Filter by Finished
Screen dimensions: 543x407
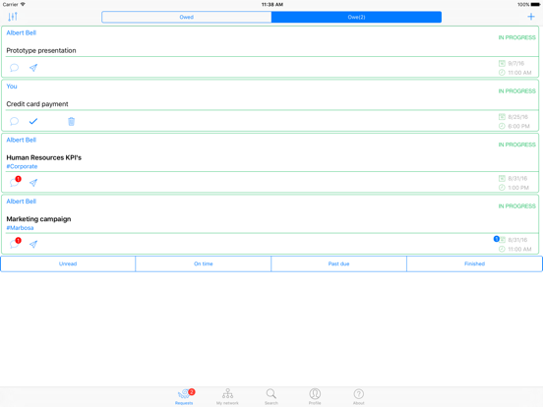[x=474, y=263]
